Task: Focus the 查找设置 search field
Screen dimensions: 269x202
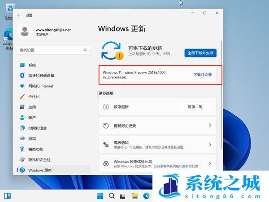Action: click(x=54, y=50)
